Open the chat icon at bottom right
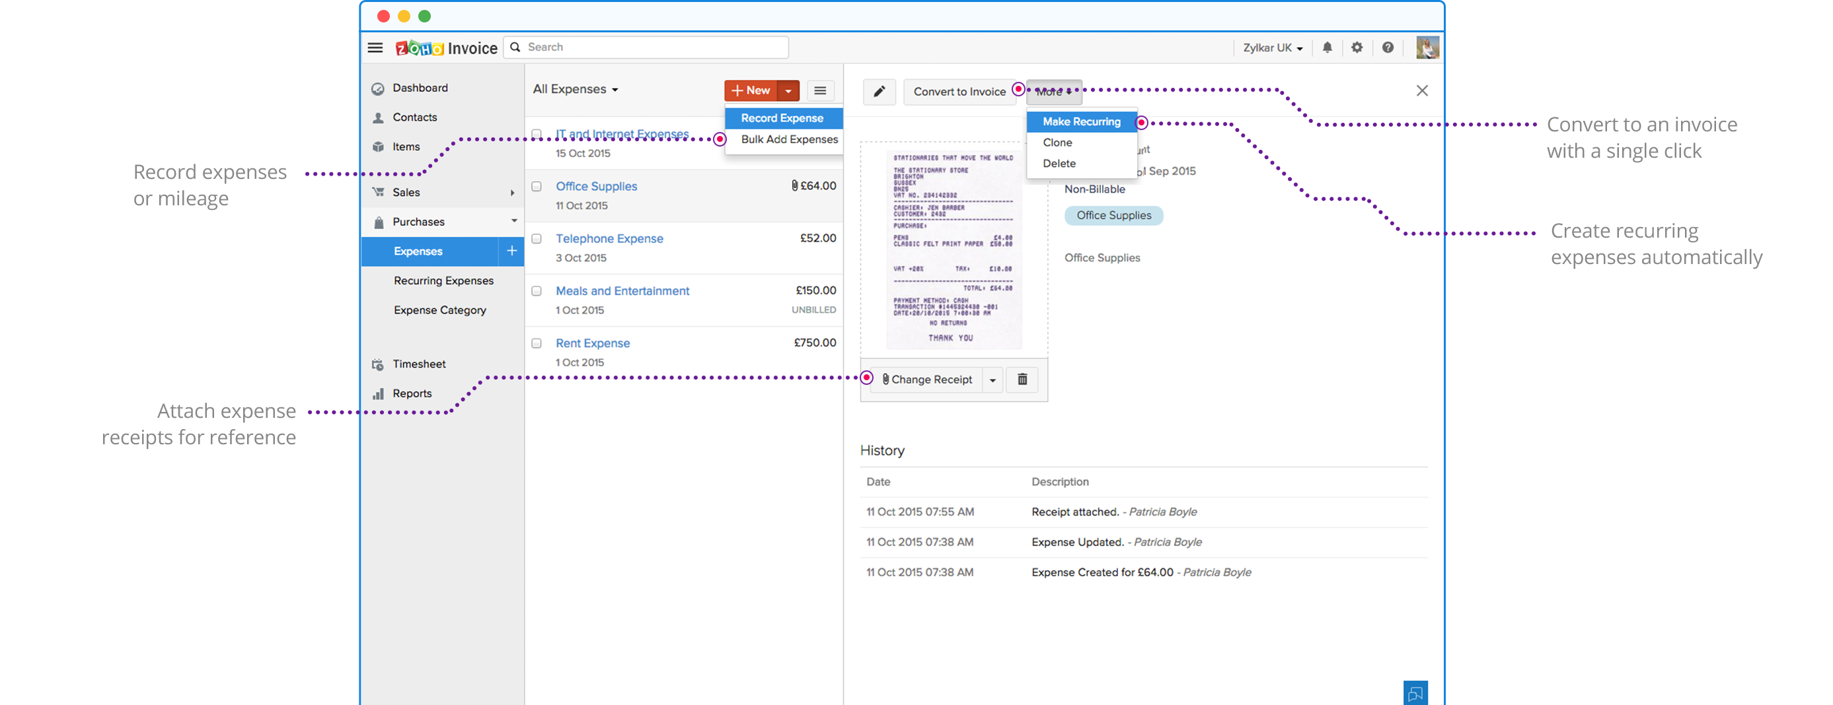Screen dimensions: 1833x705 point(1415,693)
